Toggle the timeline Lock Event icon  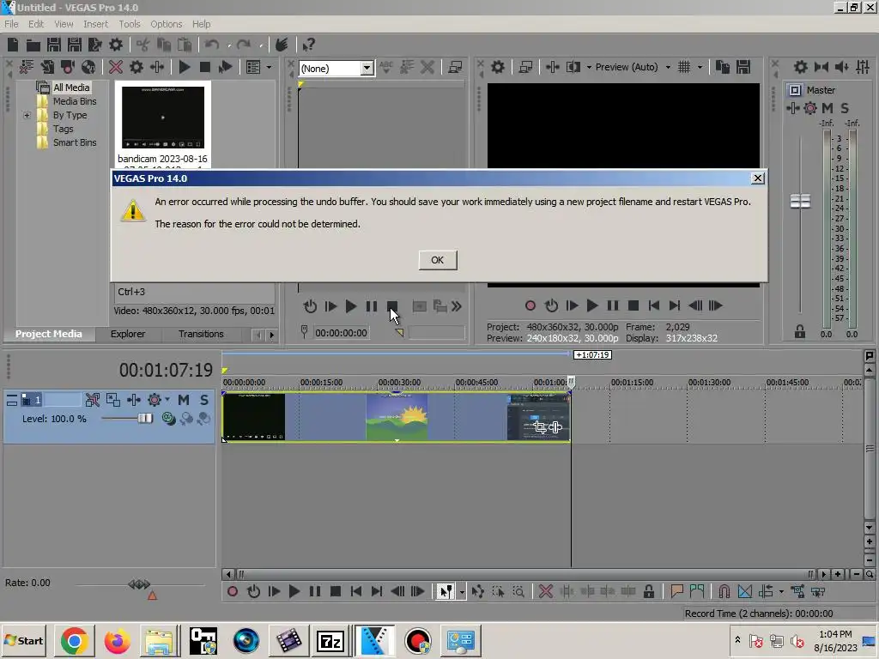click(649, 591)
